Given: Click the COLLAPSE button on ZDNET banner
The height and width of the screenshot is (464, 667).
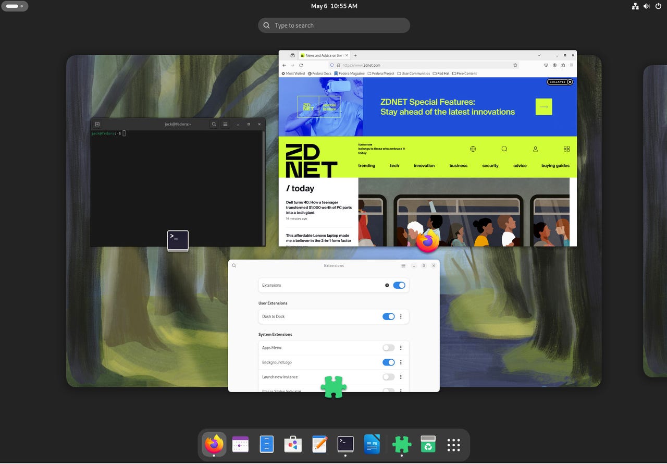Looking at the screenshot, I should [x=560, y=82].
